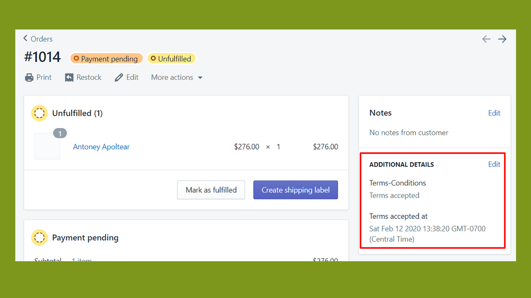Click the 'Terms accepted at' label
531x298 pixels.
(398, 216)
